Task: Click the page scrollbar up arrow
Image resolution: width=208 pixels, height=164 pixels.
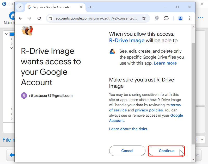Action: (x=193, y=27)
